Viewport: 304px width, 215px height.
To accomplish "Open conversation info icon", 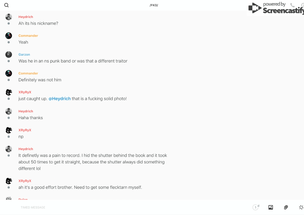I will tap(302, 5).
